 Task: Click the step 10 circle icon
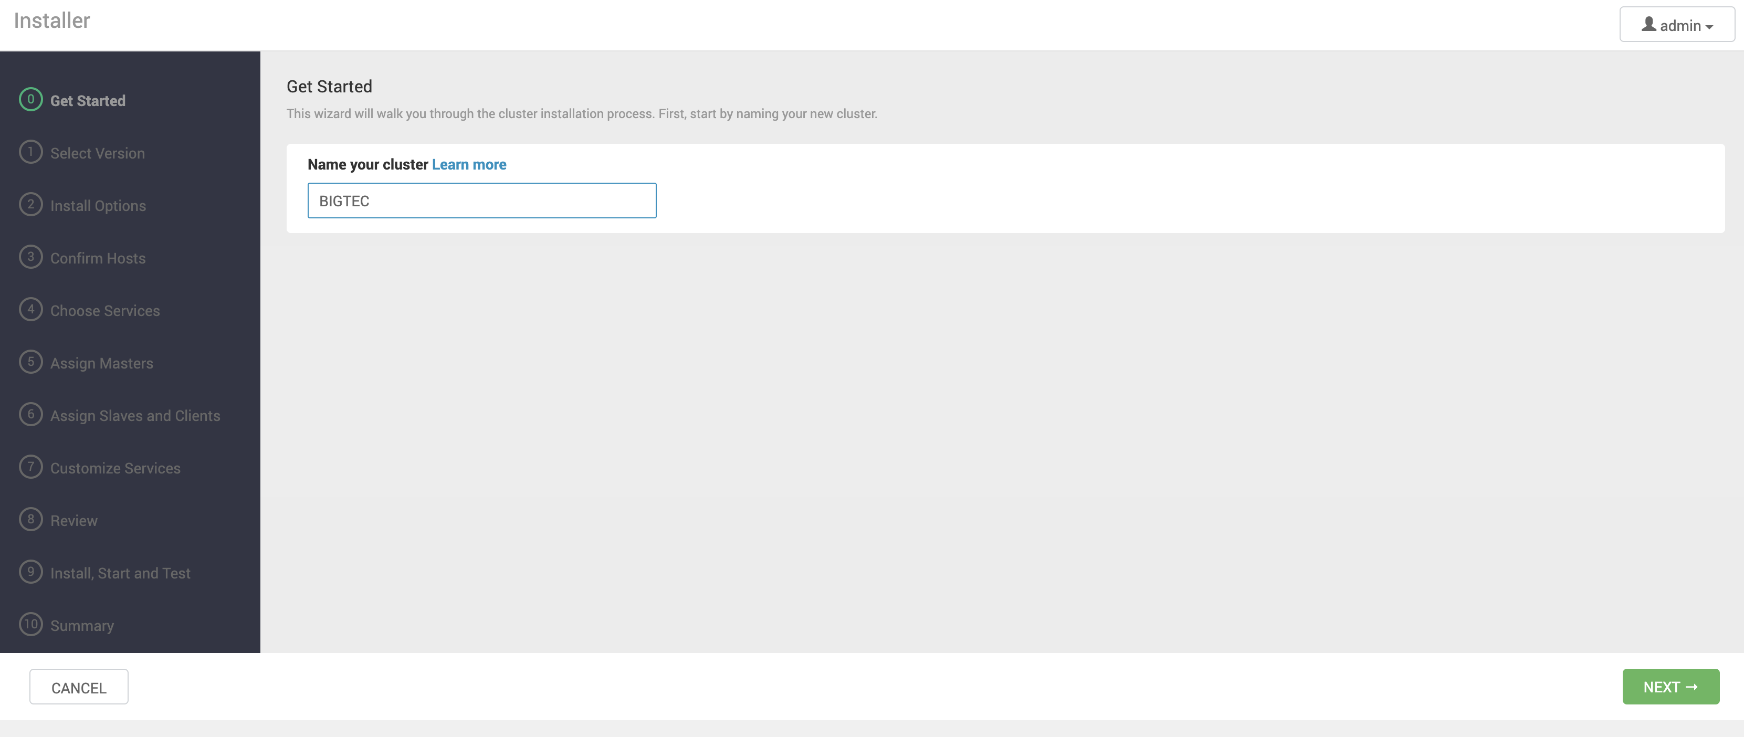tap(30, 625)
